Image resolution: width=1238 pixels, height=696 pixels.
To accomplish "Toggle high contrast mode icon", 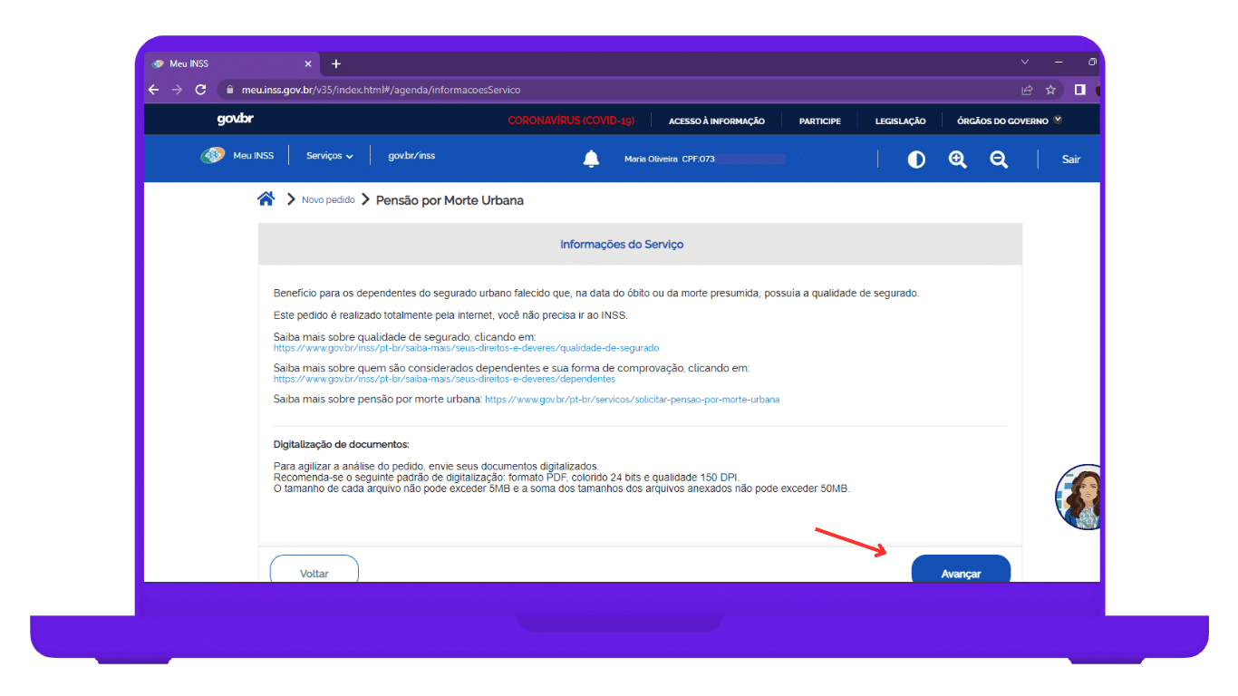I will (x=916, y=159).
